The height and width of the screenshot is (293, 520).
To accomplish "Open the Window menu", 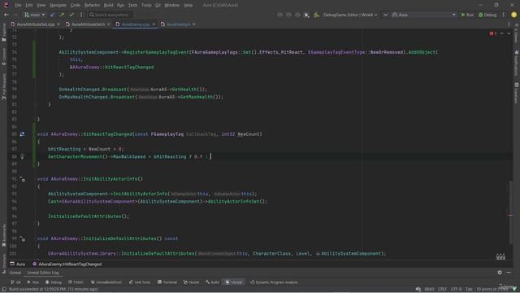I will [171, 5].
